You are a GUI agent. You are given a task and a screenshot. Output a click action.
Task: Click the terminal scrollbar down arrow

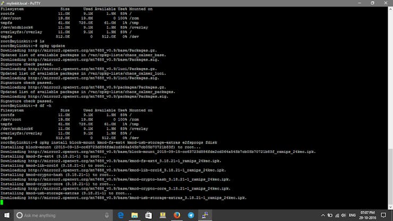390,207
